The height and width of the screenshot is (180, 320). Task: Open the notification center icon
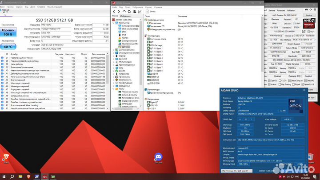(x=315, y=176)
